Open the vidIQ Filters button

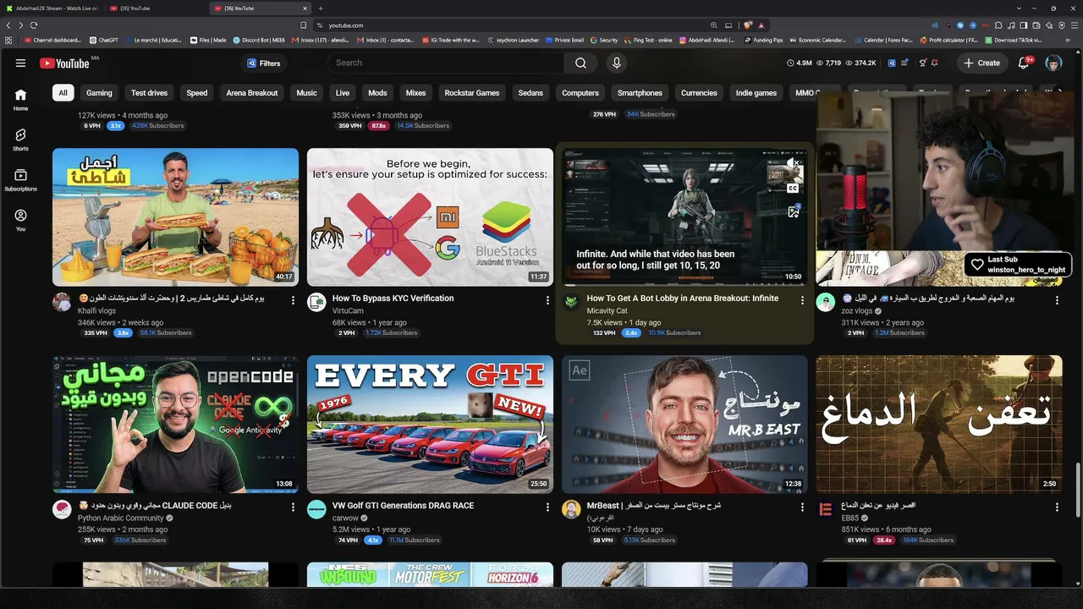[x=264, y=63]
